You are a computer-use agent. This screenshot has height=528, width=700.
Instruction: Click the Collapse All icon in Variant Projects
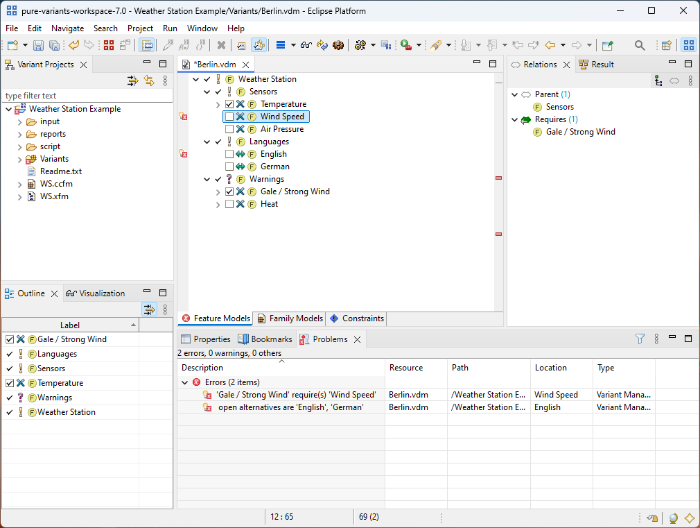tap(132, 80)
